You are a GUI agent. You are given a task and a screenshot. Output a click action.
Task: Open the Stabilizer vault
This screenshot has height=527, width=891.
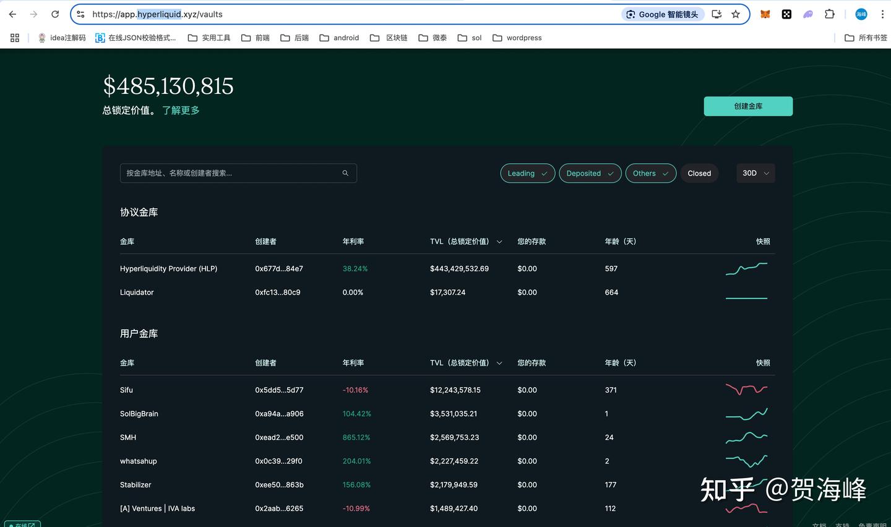pyautogui.click(x=136, y=485)
